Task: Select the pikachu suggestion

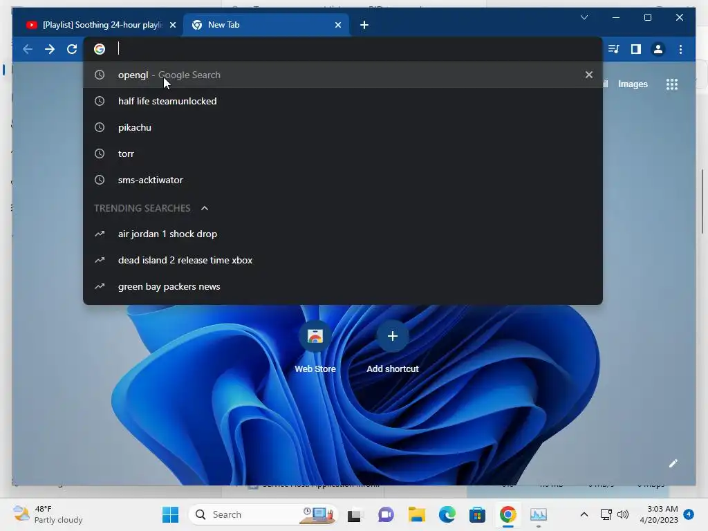Action: tap(342, 127)
